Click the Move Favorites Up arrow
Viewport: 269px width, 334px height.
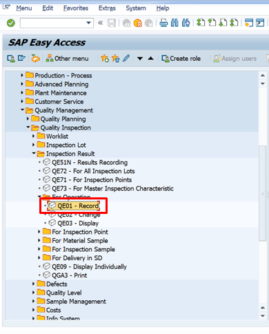[151, 58]
